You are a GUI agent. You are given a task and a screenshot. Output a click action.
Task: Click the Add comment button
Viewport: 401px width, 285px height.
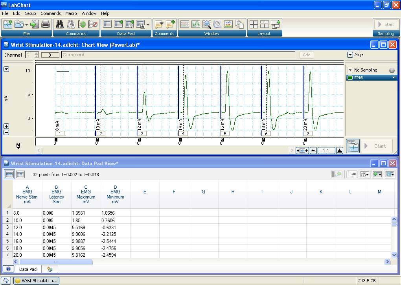pyautogui.click(x=306, y=55)
